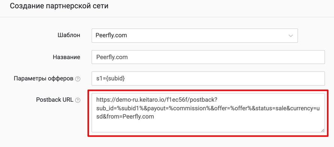The height and width of the screenshot is (147, 334).
Task: Click the chevron arrow in Шаблон selector
Action: point(290,36)
